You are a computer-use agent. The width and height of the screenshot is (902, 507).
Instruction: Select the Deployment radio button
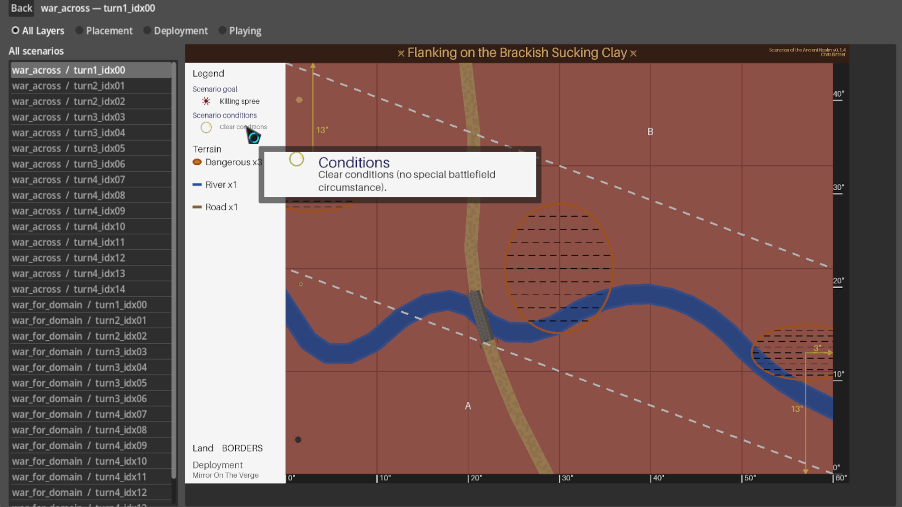(147, 31)
